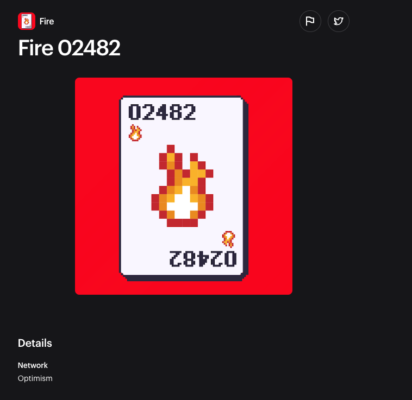Image resolution: width=412 pixels, height=400 pixels.
Task: Click the upside-down small flame near card bottom
Action: click(229, 239)
